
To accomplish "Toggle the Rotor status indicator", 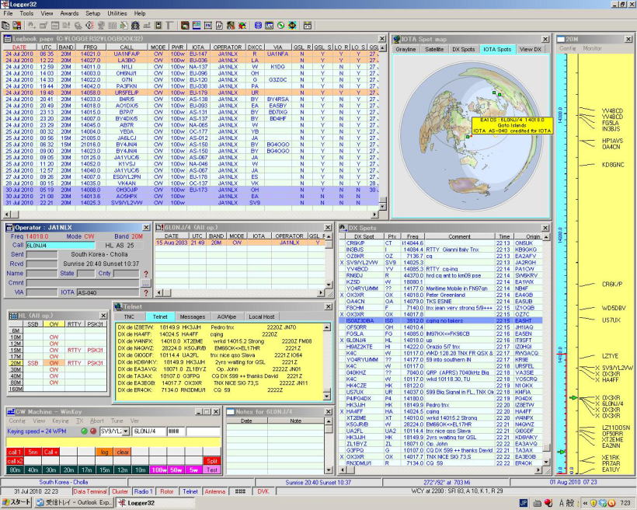I will [166, 491].
